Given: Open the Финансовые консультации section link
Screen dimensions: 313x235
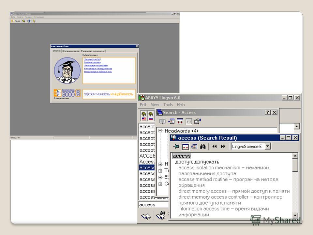Looking at the screenshot, I should pyautogui.click(x=96, y=65).
